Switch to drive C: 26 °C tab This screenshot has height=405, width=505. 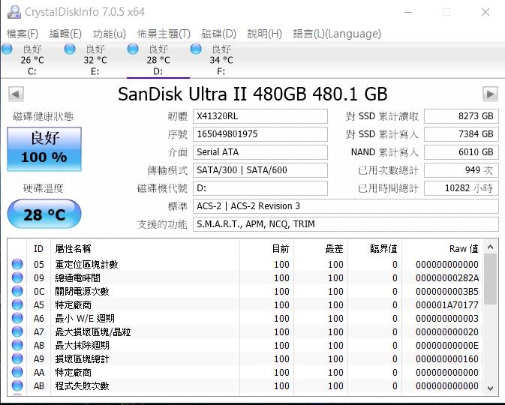(32, 60)
